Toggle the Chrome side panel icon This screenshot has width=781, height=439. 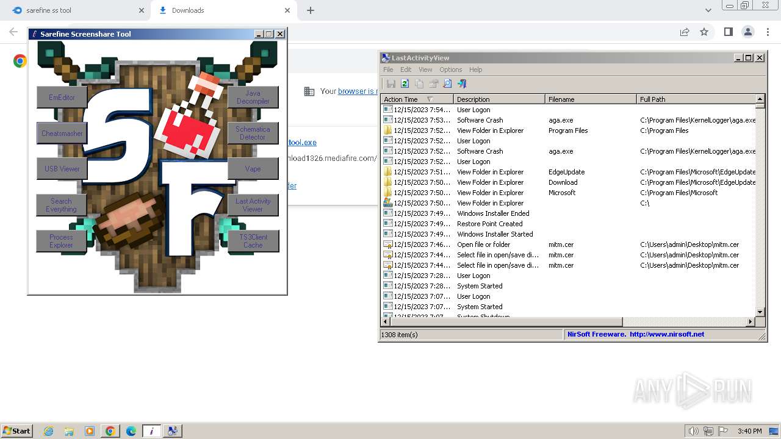pos(728,32)
